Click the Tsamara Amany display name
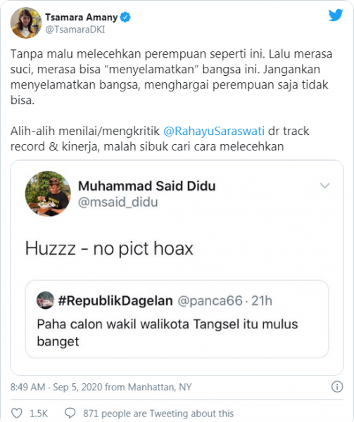The height and width of the screenshot is (422, 354). (82, 17)
